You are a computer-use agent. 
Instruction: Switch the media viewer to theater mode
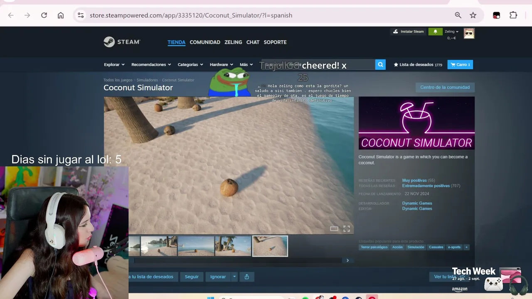334,229
